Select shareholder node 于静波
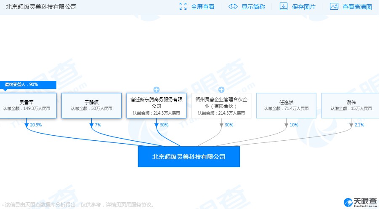This screenshot has width=380, height=209. [91, 106]
